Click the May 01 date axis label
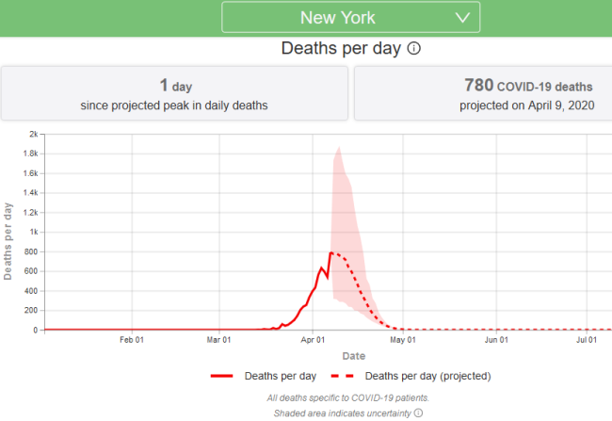 (x=403, y=340)
